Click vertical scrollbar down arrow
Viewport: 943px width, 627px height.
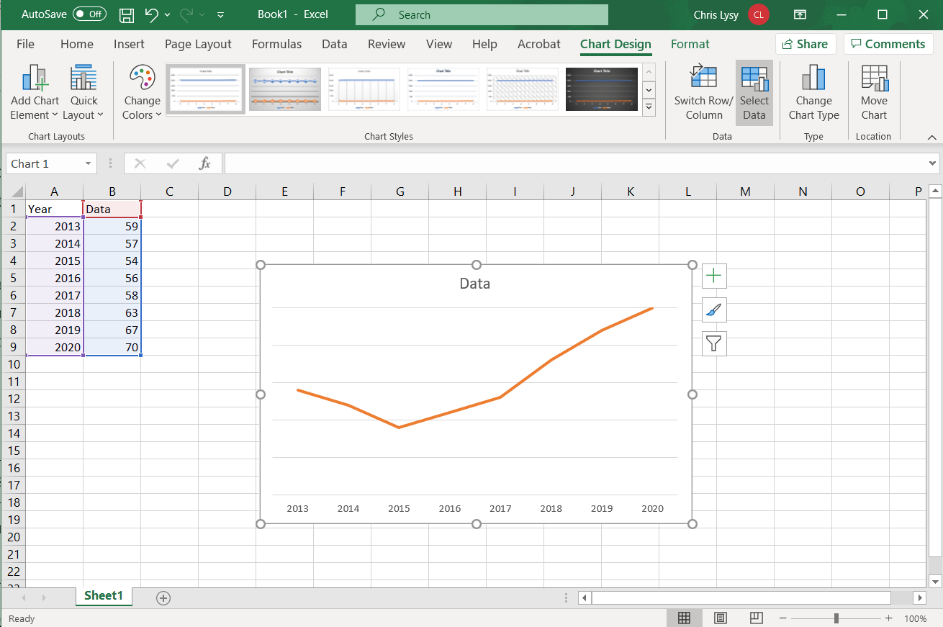tap(935, 581)
